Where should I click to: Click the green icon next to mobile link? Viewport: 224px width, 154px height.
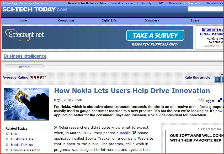coord(134,133)
